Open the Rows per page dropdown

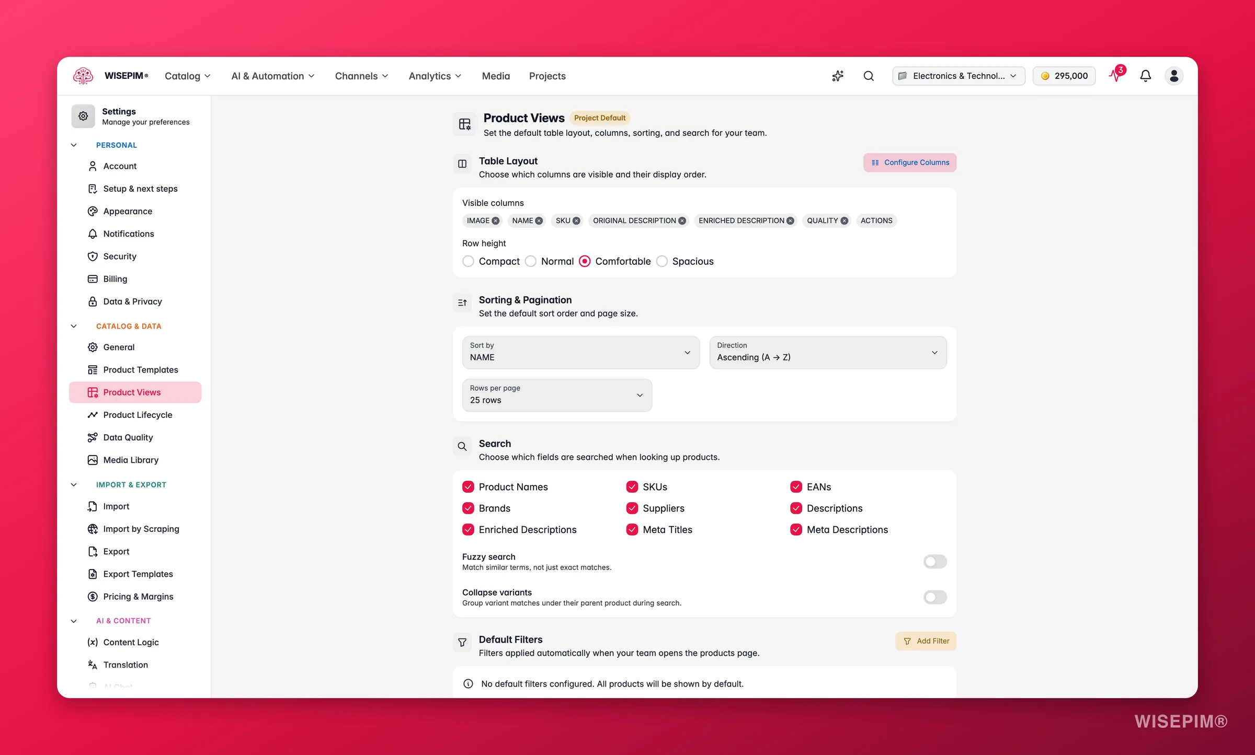tap(557, 395)
